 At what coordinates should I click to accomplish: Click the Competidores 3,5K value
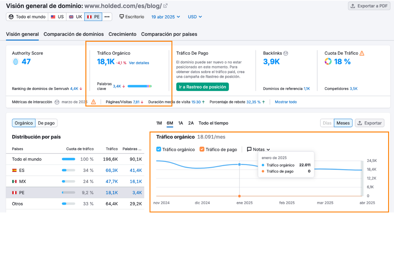click(354, 89)
